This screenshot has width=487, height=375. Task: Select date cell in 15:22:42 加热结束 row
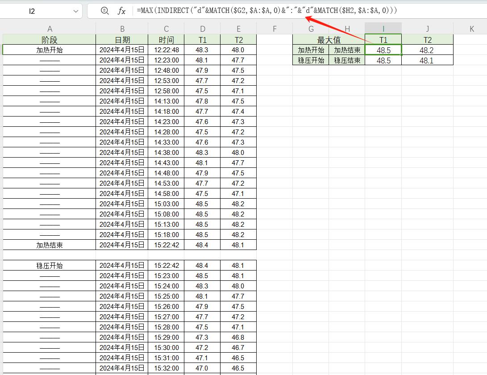pyautogui.click(x=122, y=245)
